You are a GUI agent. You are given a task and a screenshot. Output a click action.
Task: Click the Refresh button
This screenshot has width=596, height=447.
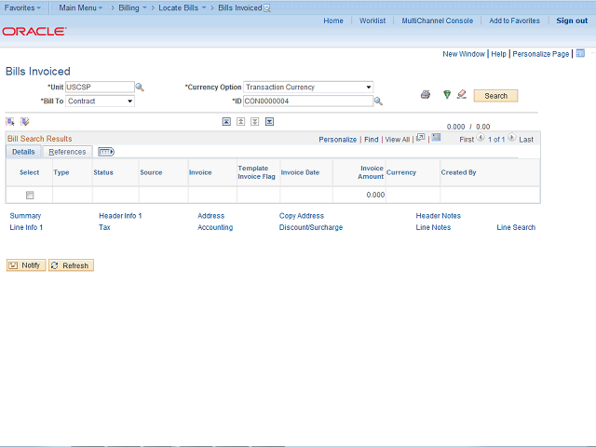coord(71,265)
